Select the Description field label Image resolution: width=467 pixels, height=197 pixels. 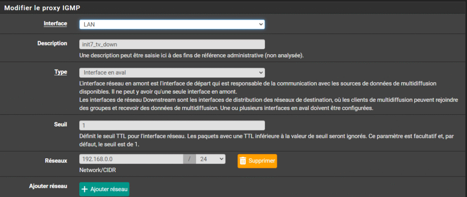[52, 43]
